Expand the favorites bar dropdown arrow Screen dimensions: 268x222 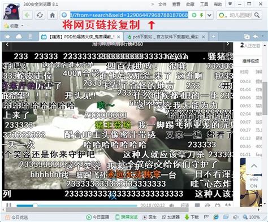pyautogui.click(x=22, y=25)
